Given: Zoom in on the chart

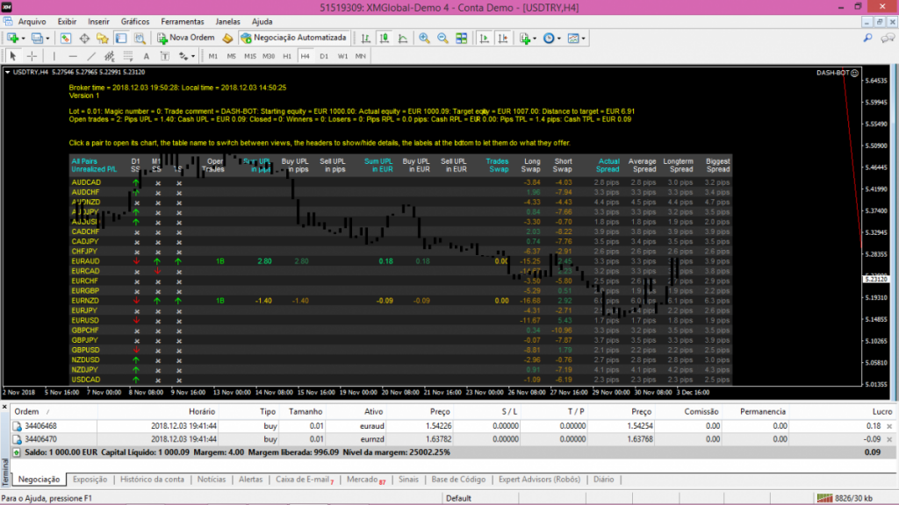Looking at the screenshot, I should (x=424, y=38).
